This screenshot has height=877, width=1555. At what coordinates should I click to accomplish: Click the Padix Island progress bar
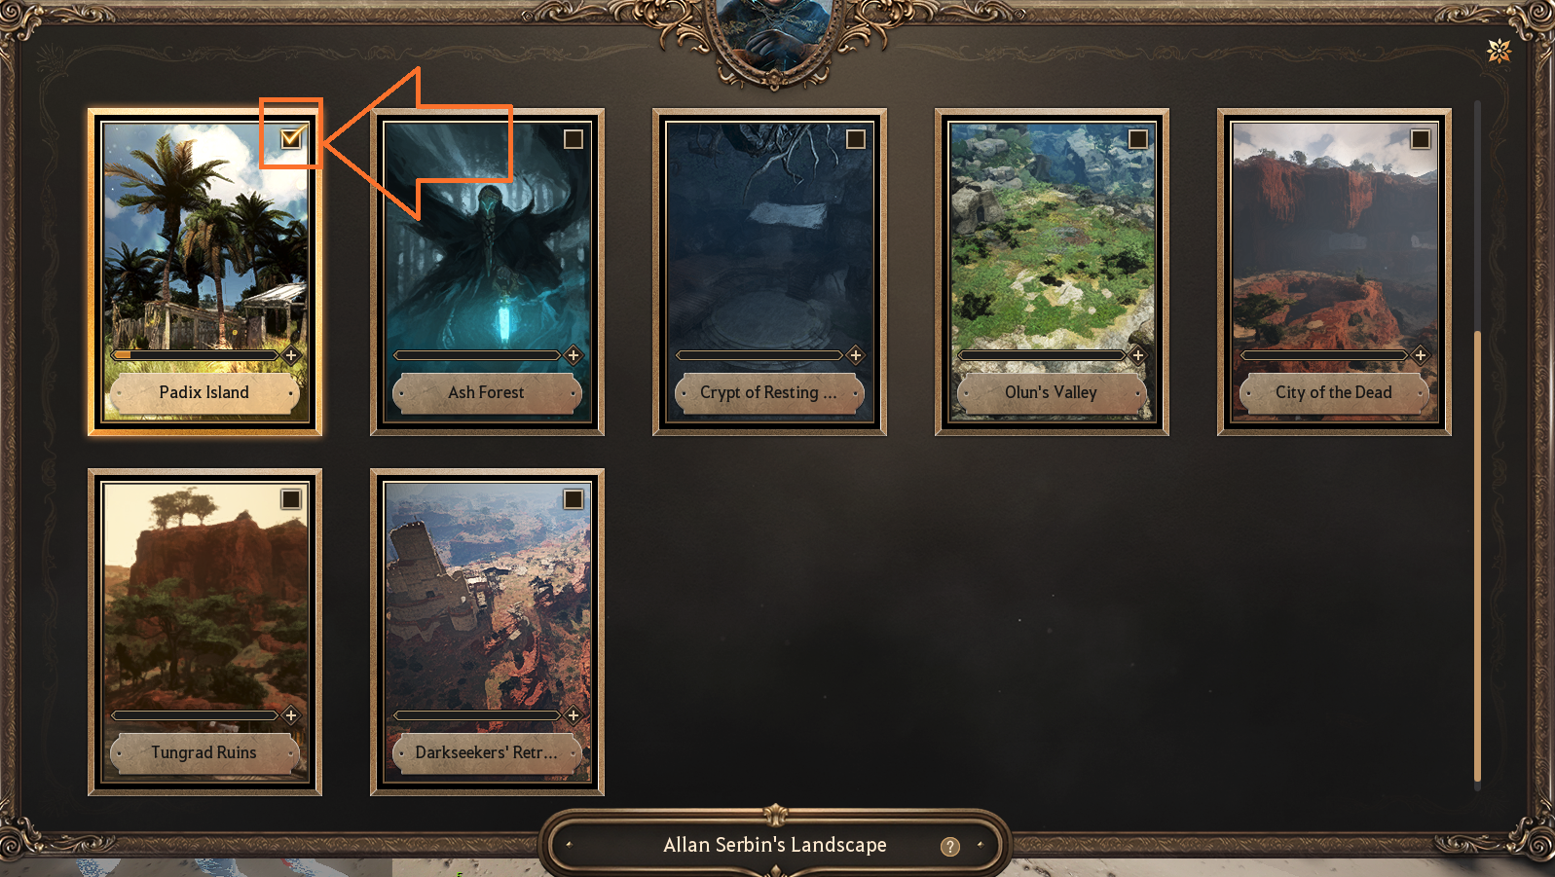(x=196, y=355)
